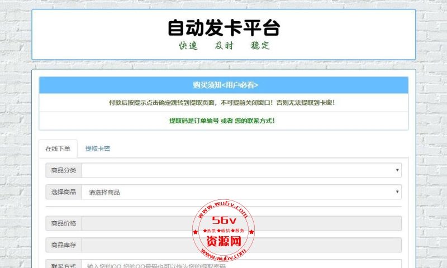Click the 购买须知<用户必看> header
Image resolution: width=447 pixels, height=268 pixels.
coord(224,85)
